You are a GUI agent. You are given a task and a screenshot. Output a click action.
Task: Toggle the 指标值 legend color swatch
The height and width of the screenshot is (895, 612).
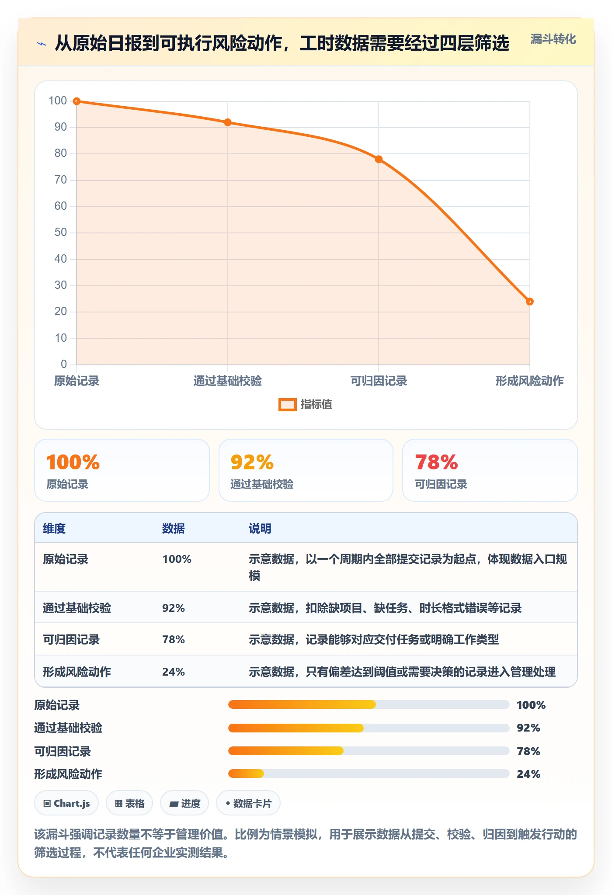pyautogui.click(x=288, y=405)
